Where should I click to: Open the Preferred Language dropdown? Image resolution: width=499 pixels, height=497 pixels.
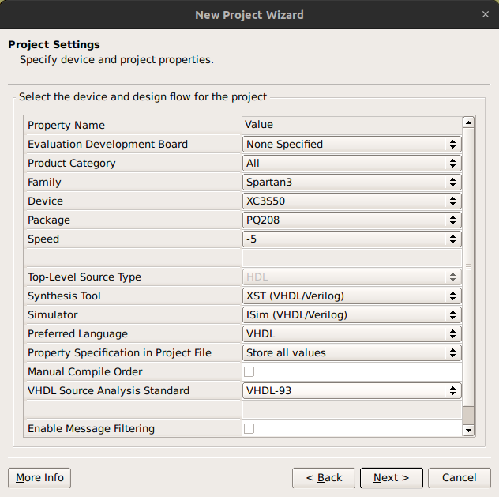coord(351,333)
